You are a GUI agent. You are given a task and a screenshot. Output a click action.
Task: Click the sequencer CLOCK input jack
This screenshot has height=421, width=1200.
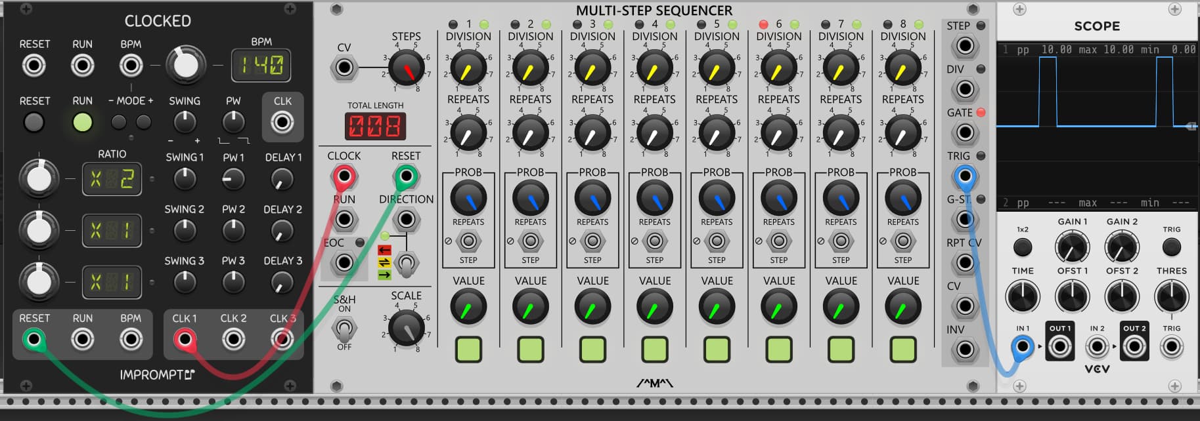[344, 176]
